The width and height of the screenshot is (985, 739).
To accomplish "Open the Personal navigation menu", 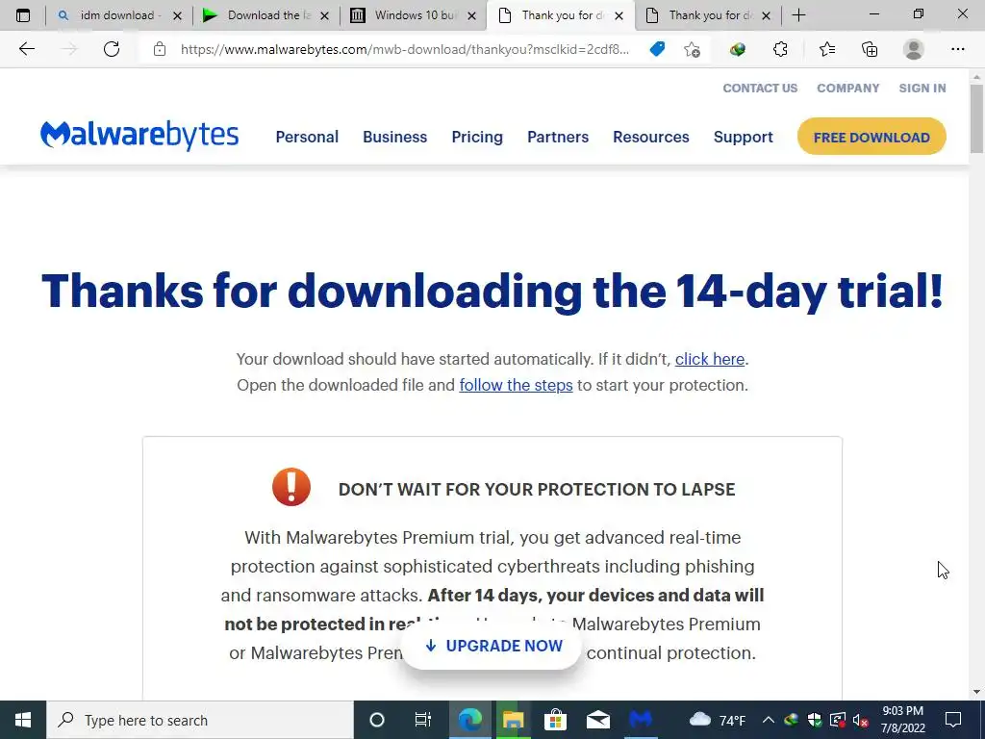I will (x=307, y=137).
